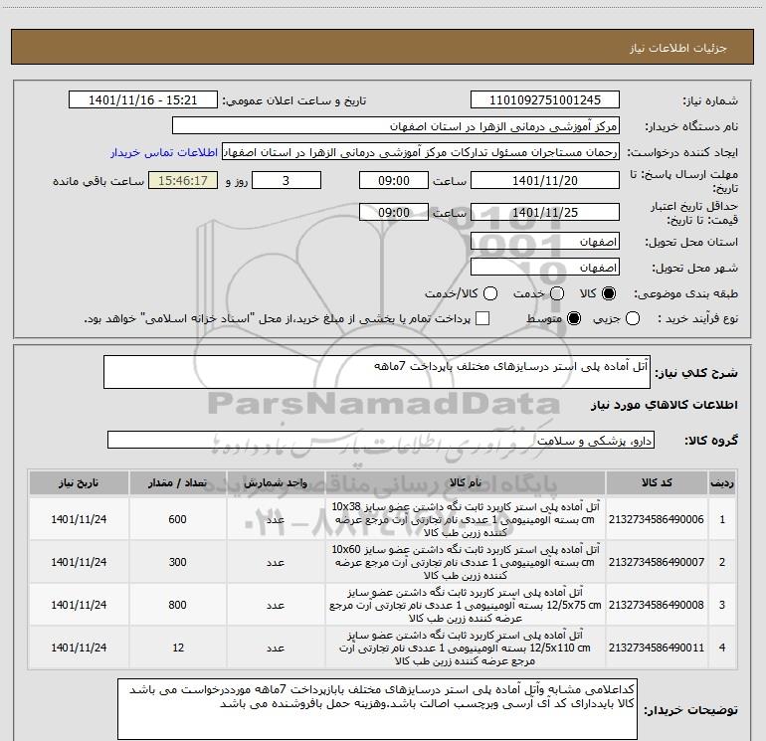This screenshot has width=766, height=741.
Task: Click the 12/5x110 cm splint item name
Action: click(466, 648)
